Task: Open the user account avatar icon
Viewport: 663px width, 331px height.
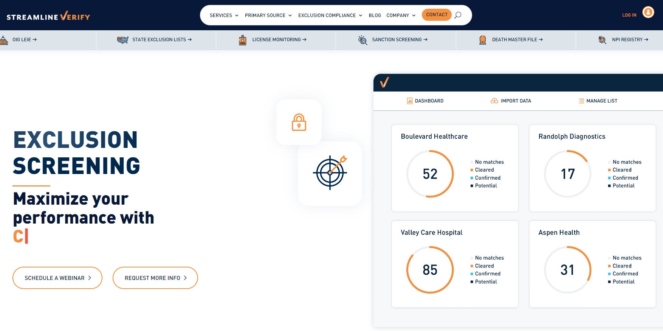Action: click(648, 12)
